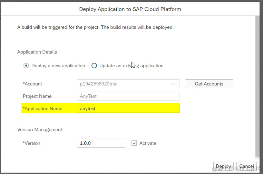The width and height of the screenshot is (263, 174).
Task: Click the Application Name input field
Action: pos(128,108)
